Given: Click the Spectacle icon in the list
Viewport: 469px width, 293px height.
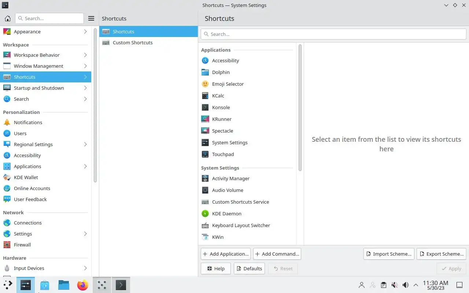Looking at the screenshot, I should click(205, 131).
